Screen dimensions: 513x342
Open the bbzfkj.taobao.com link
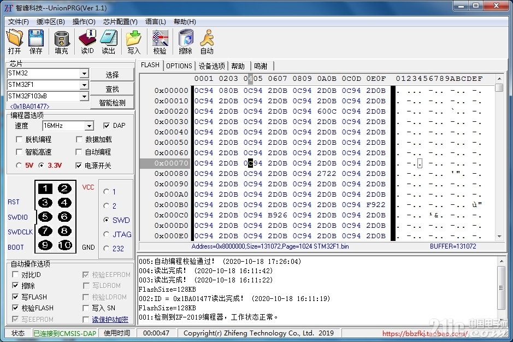(x=424, y=333)
